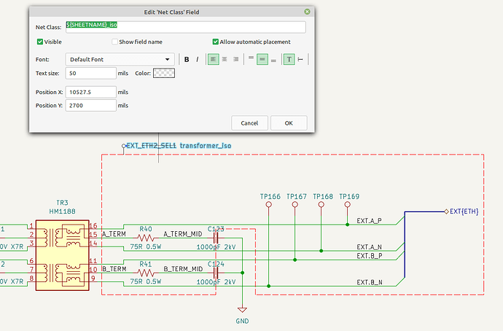Align text to top vertically
The image size is (503, 331).
click(250, 59)
